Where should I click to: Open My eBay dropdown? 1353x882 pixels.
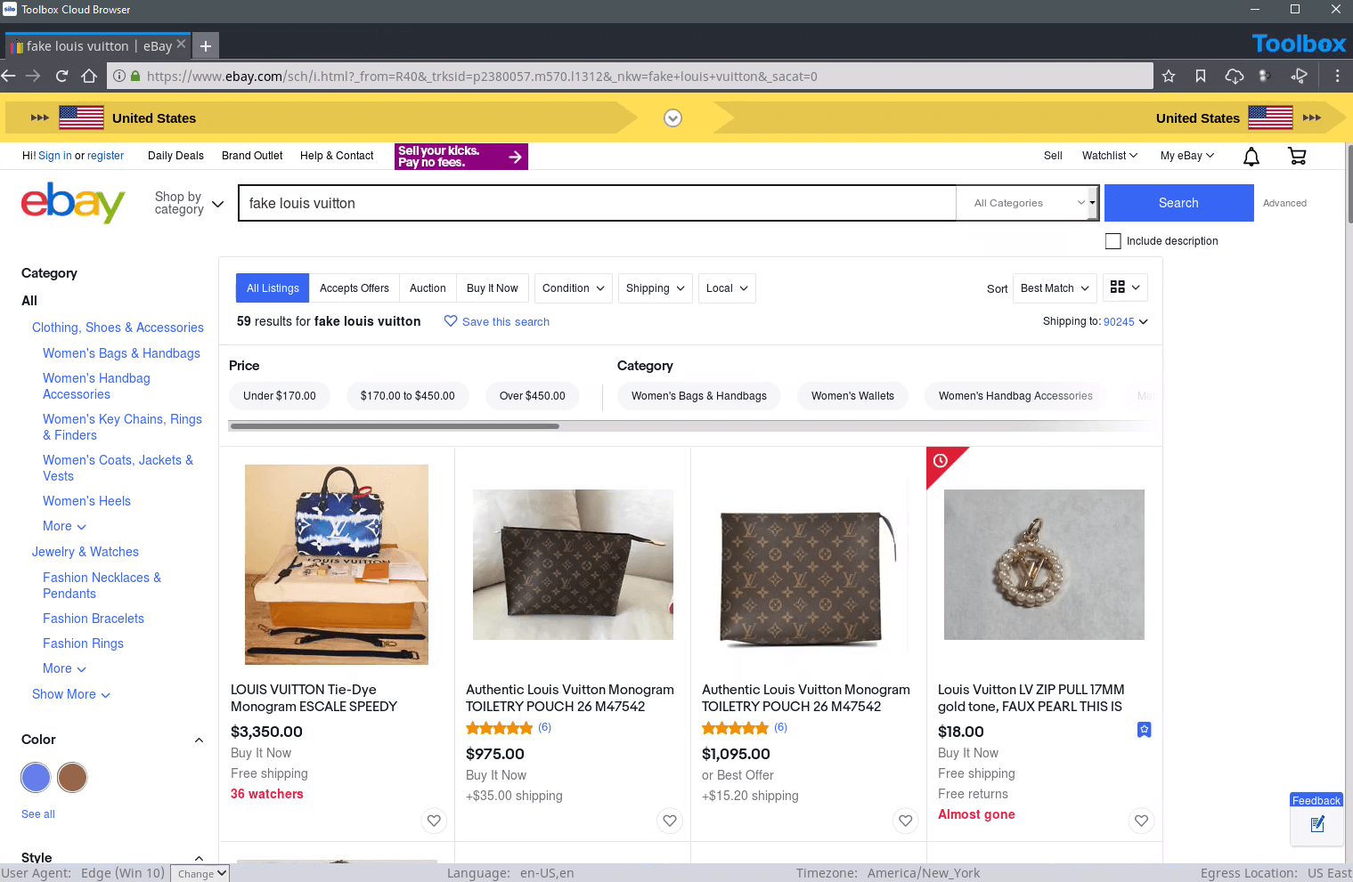click(1187, 156)
